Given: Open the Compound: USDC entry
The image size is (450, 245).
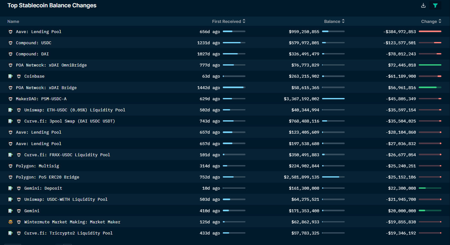Looking at the screenshot, I should point(34,43).
